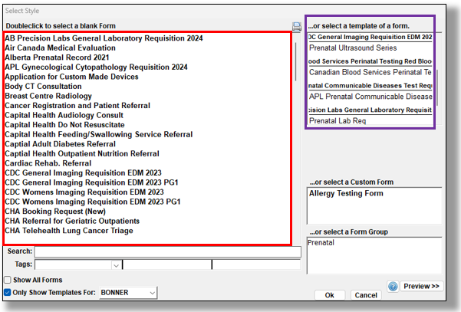Screen dimensions: 461x312
Task: Select the Allergy Testing Form custom form
Action: (346, 193)
